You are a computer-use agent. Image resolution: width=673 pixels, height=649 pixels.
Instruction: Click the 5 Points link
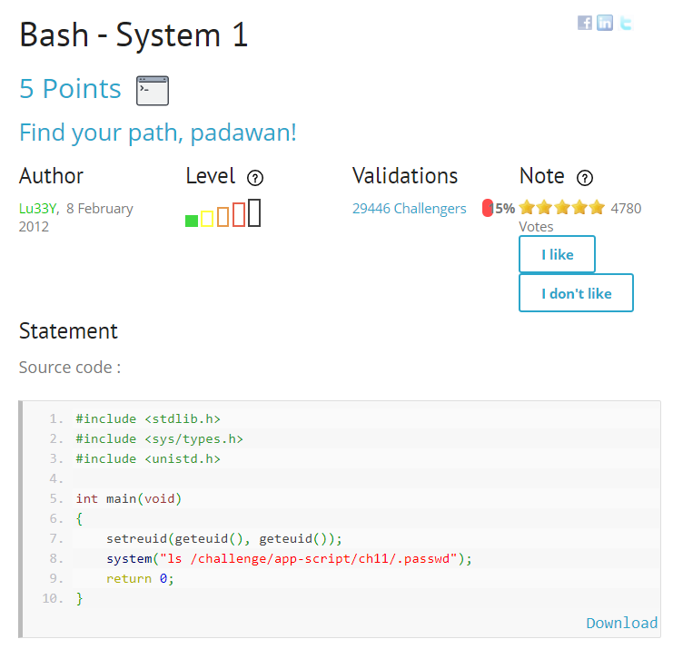tap(70, 89)
